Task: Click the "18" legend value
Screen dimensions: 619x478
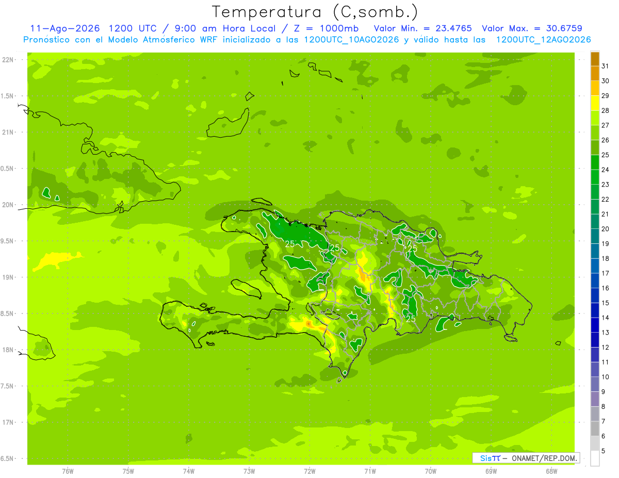Action: pos(605,258)
